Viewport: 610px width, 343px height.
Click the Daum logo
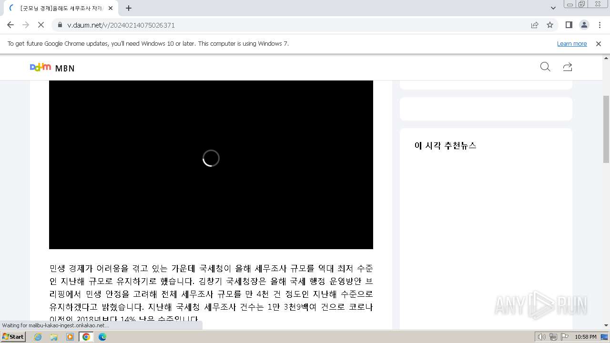click(40, 67)
